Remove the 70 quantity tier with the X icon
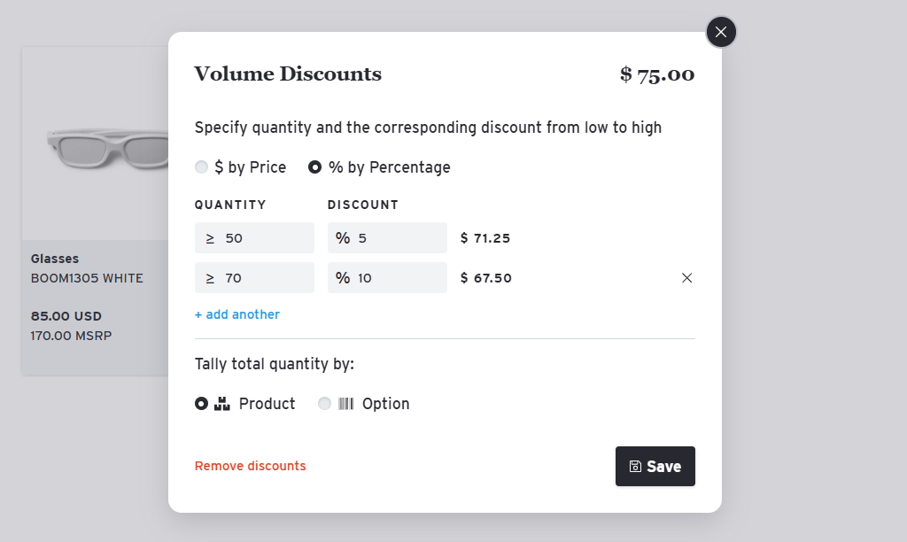Screen dimensions: 907x542 pos(686,277)
